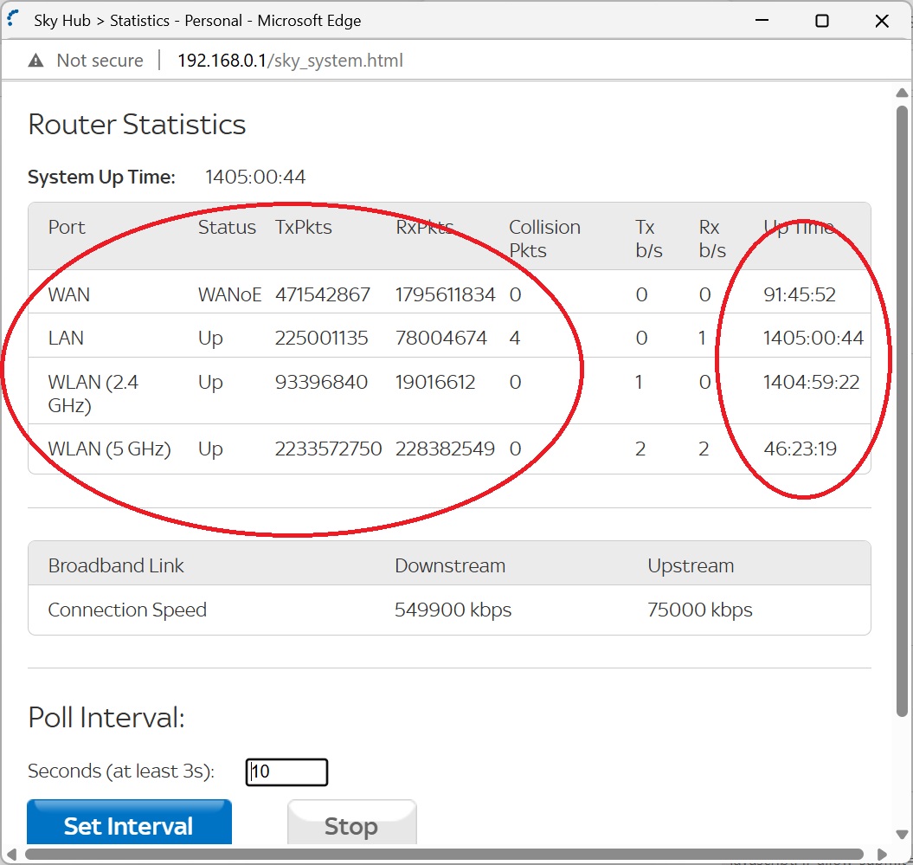Viewport: 913px width, 865px height.
Task: Click the TxPkts column header
Action: coord(304,227)
